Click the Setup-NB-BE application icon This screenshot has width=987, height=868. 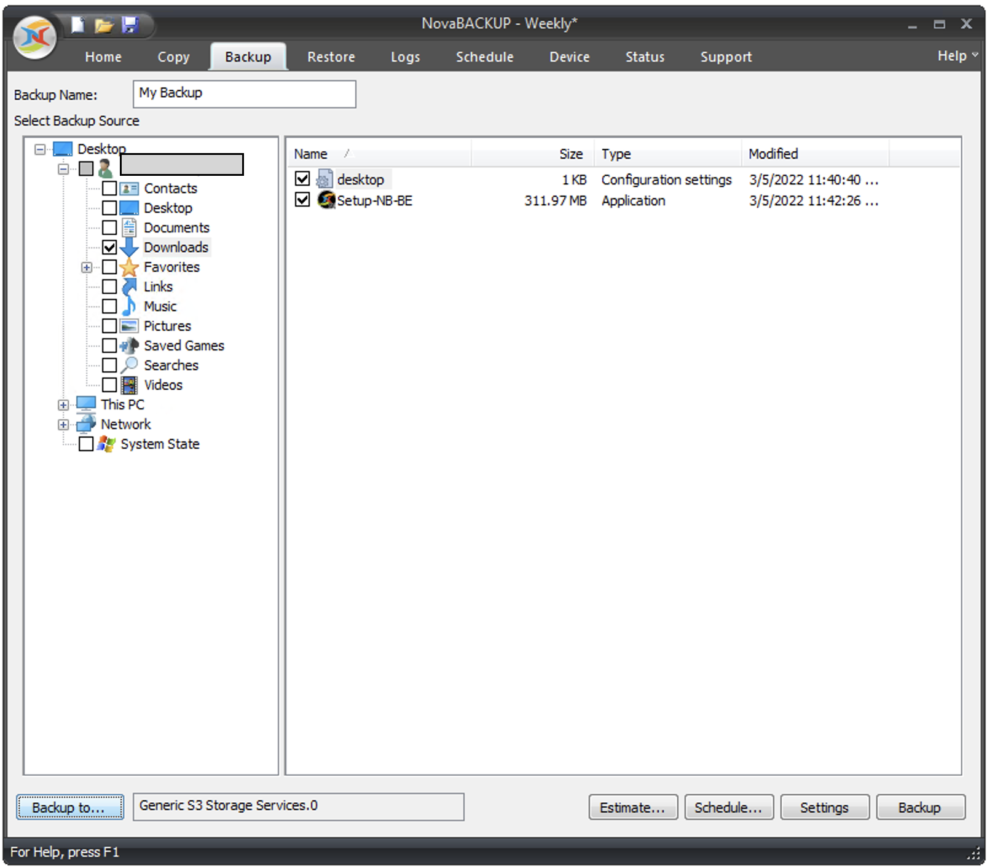tap(326, 200)
